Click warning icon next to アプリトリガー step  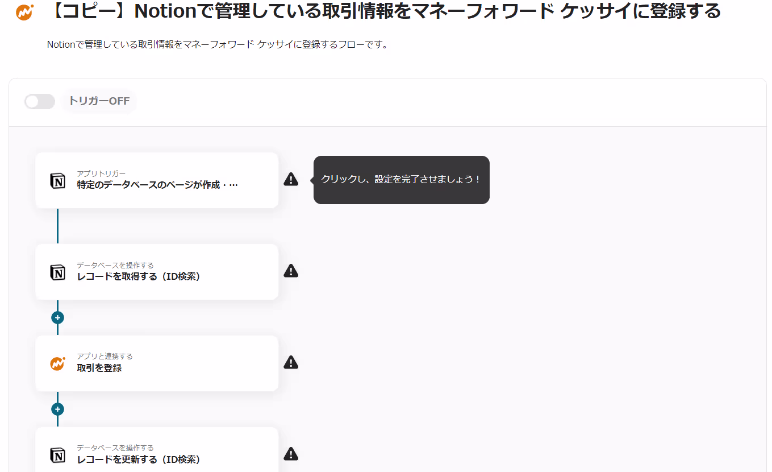point(291,179)
